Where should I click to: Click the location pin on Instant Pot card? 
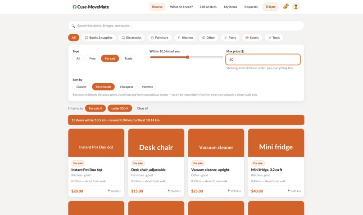(109, 191)
